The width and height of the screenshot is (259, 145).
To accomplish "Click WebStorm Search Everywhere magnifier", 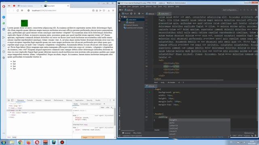I will pyautogui.click(x=256, y=10).
